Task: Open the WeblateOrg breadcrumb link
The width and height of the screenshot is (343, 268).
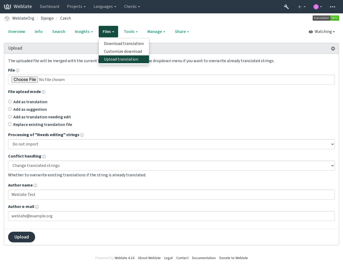Action: click(23, 18)
